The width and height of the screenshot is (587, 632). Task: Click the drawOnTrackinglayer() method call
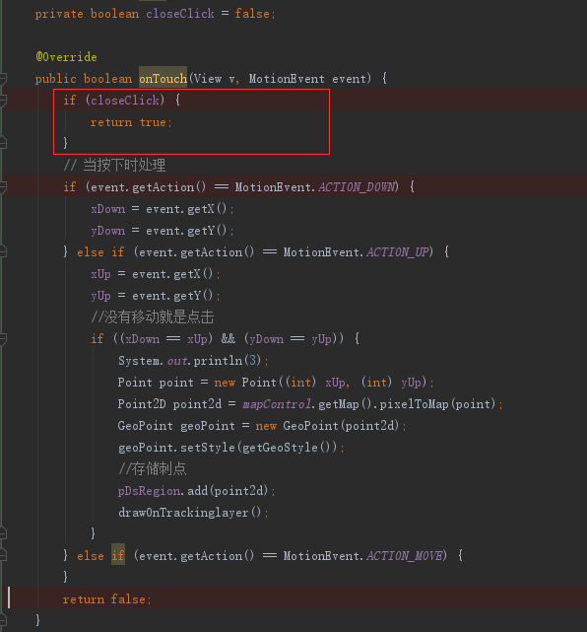pyautogui.click(x=190, y=513)
